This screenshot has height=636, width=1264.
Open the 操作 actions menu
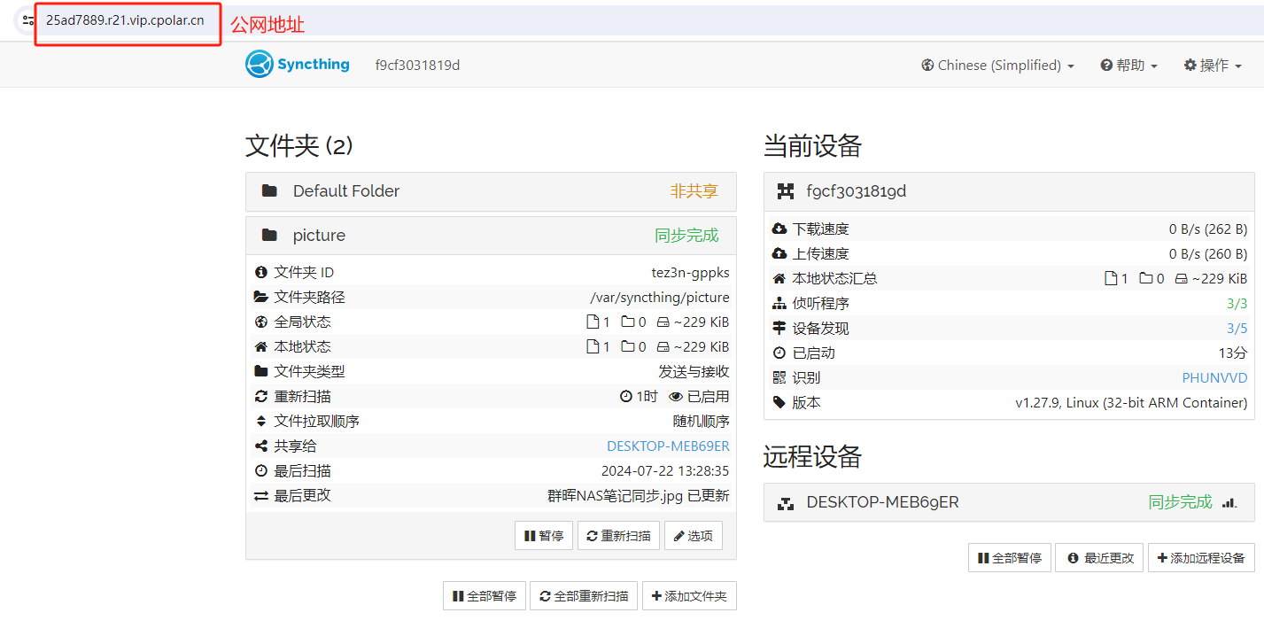tap(1213, 65)
